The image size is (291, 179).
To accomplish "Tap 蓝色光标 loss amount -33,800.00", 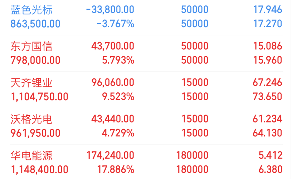I will click(110, 10).
